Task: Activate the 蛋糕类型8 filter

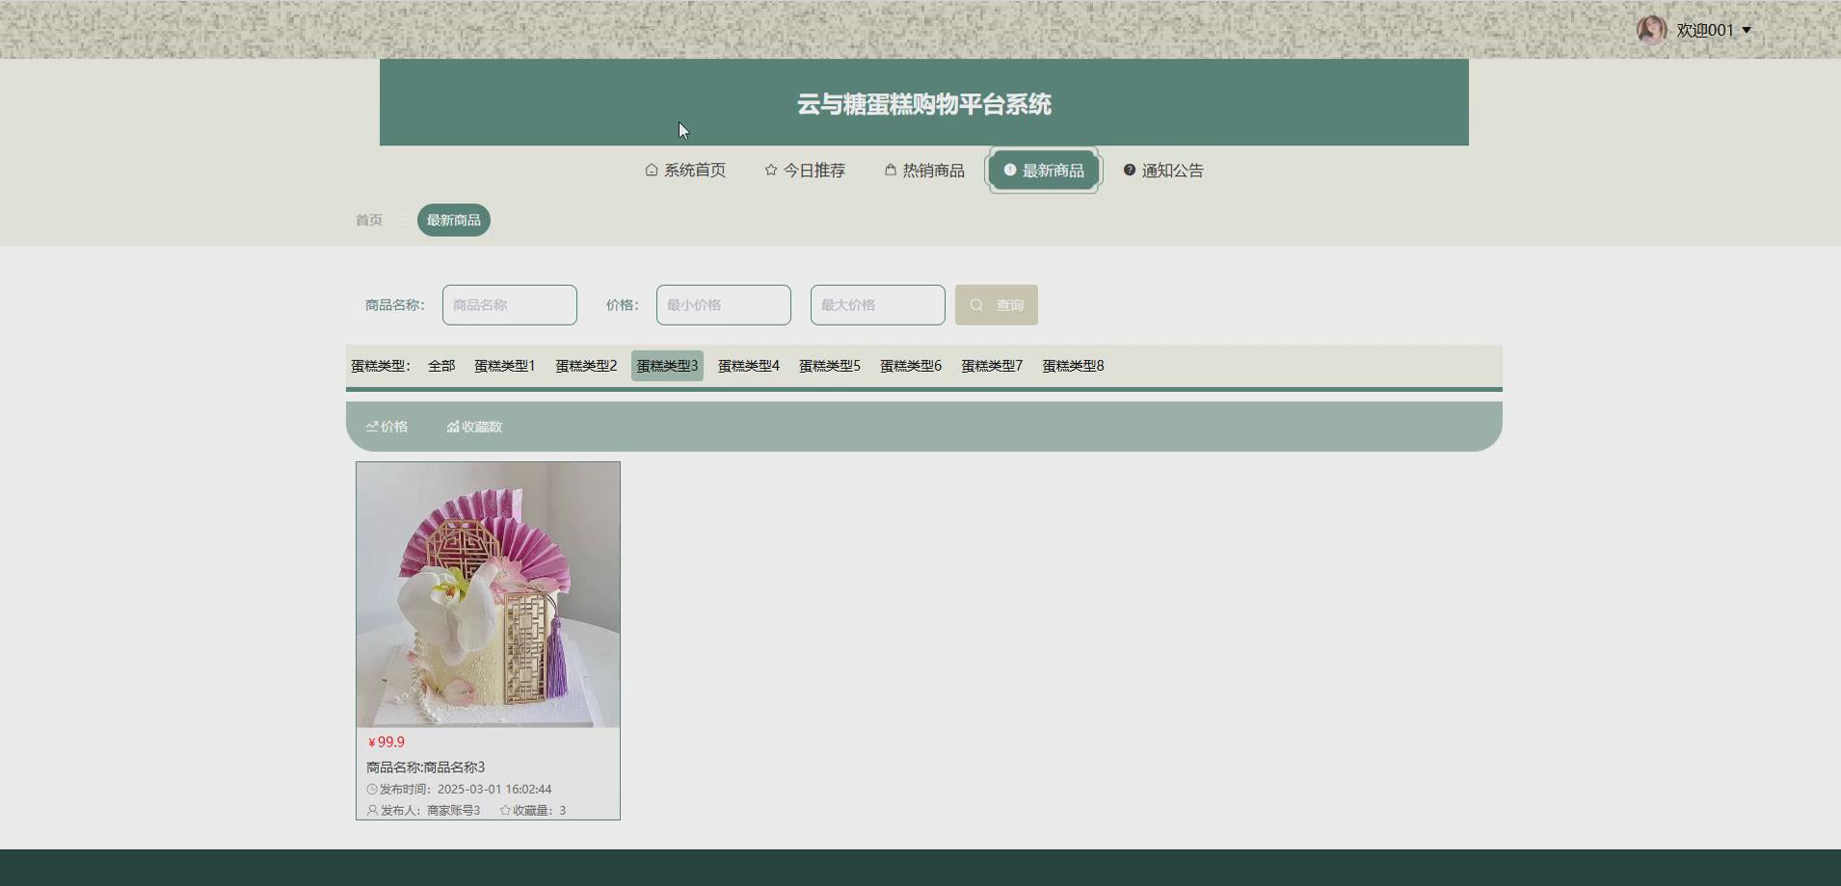Action: 1073,365
